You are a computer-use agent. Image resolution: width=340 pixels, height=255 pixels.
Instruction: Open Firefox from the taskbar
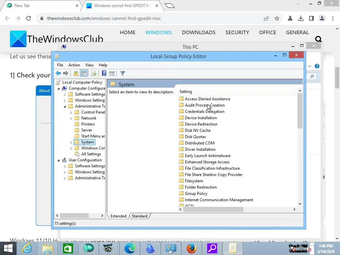[x=192, y=248]
